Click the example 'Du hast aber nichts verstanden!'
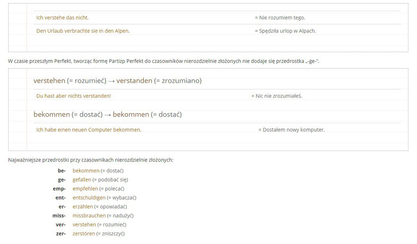The height and width of the screenshot is (244, 417). [74, 96]
